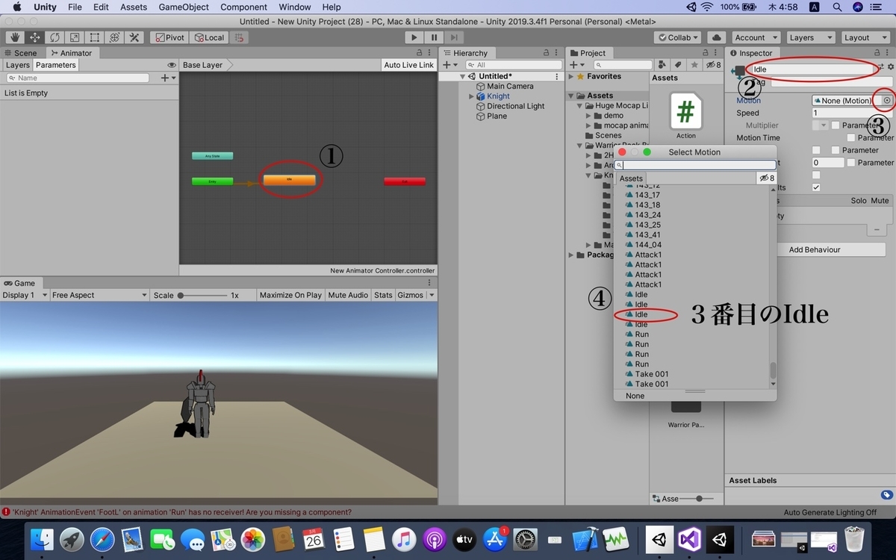
Task: Toggle hidden packages count in Project panel
Action: (x=715, y=65)
